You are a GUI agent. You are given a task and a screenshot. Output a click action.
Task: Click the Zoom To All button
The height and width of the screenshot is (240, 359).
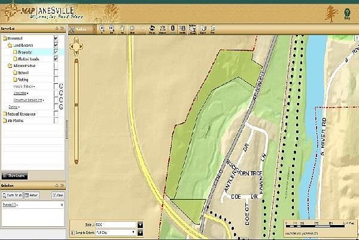tap(13, 195)
